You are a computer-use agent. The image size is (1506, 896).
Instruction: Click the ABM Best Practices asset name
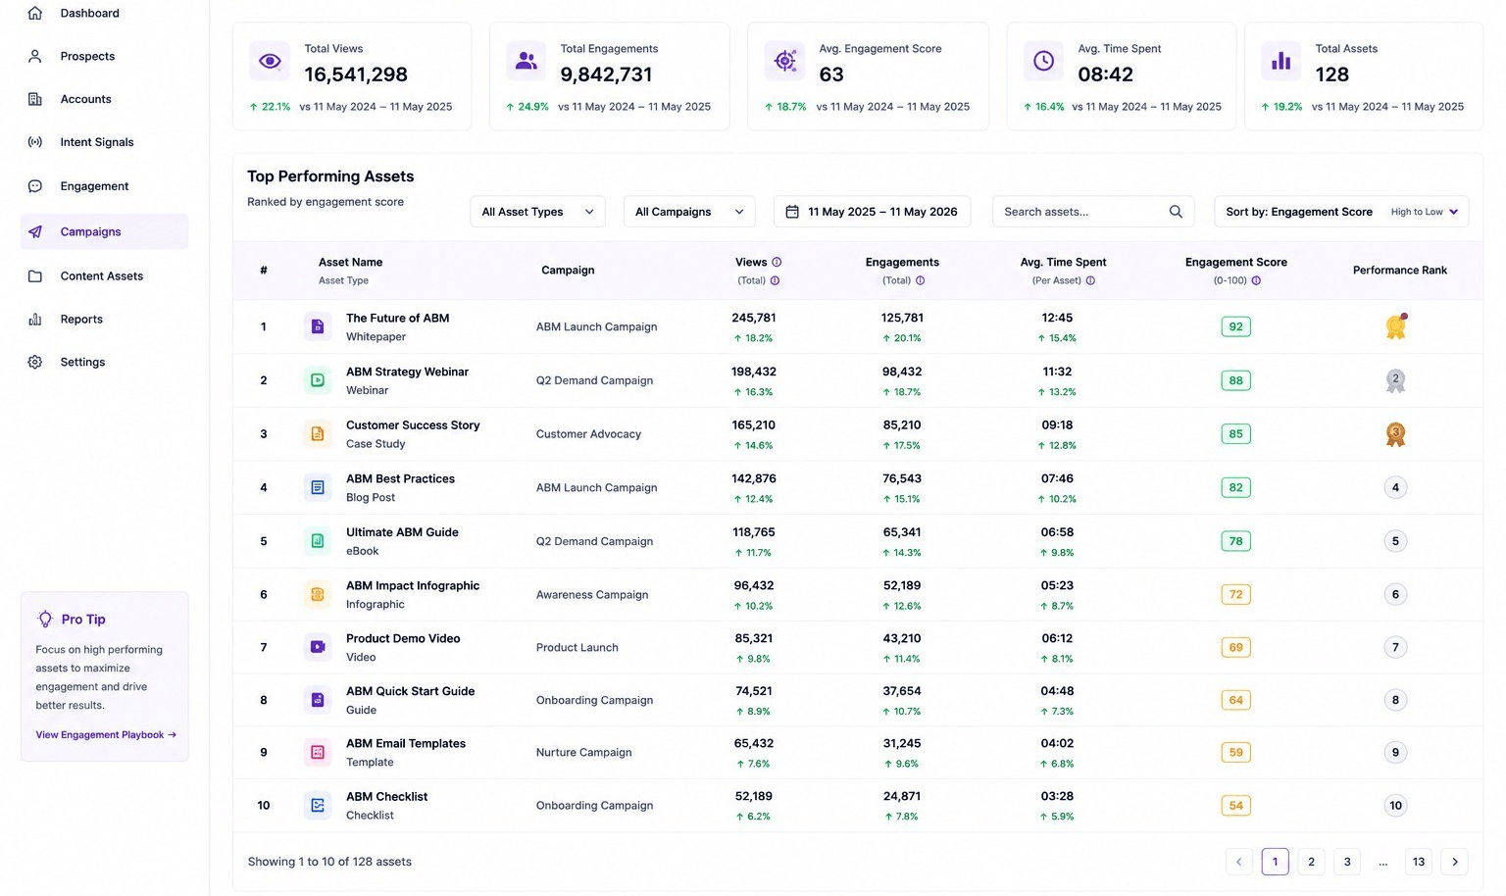400,478
